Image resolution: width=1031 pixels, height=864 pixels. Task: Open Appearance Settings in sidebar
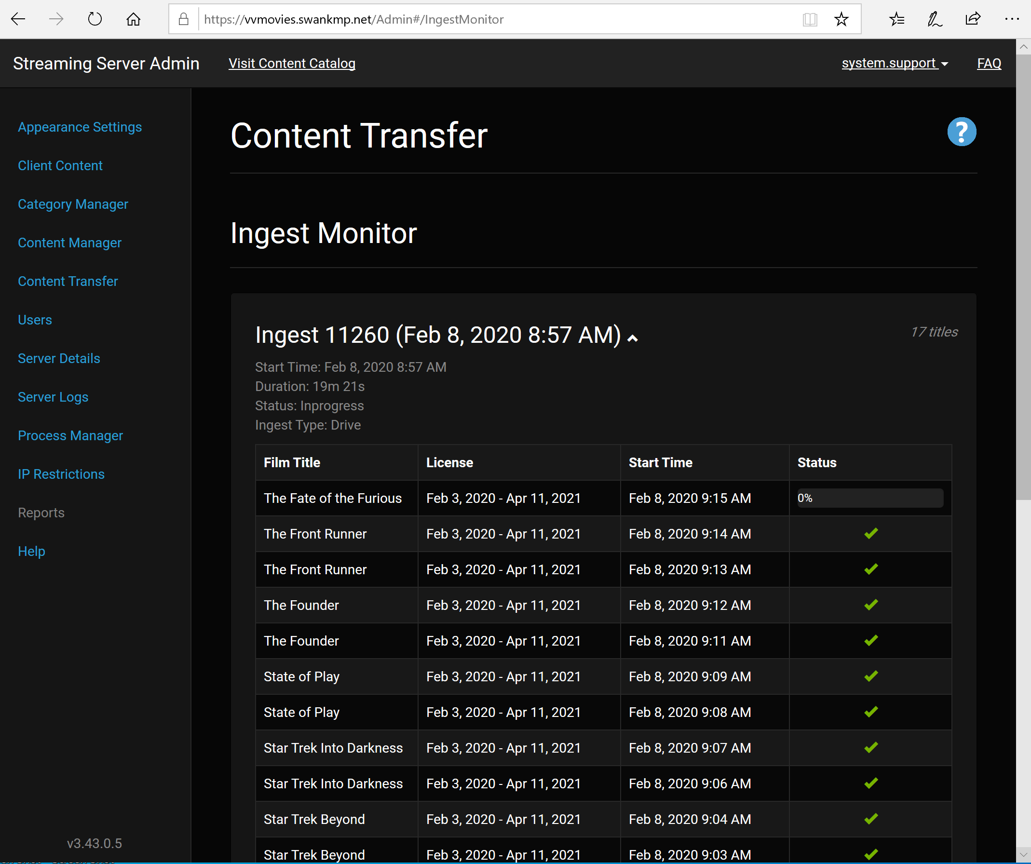coord(80,127)
